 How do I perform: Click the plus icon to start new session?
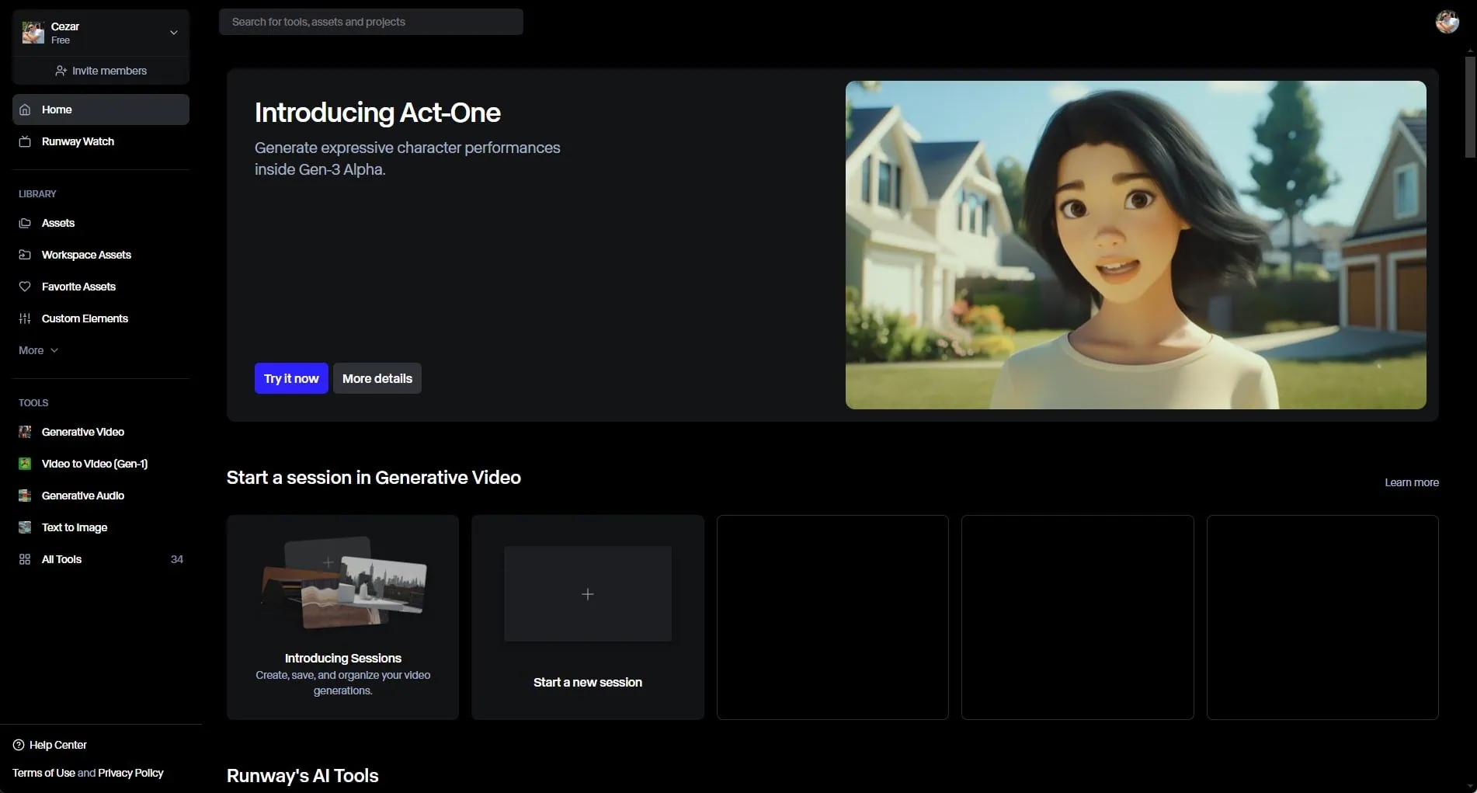(x=588, y=594)
